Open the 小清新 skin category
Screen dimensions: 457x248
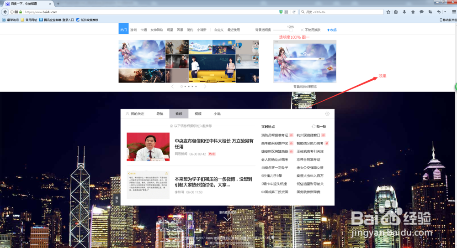pyautogui.click(x=202, y=30)
